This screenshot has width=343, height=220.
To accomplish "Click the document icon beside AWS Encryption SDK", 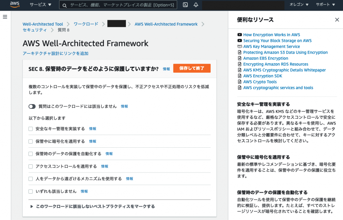I will tap(239, 76).
